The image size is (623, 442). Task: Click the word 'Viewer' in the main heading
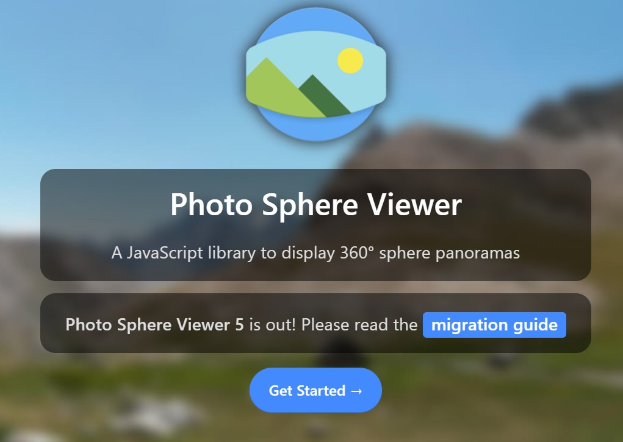(414, 205)
